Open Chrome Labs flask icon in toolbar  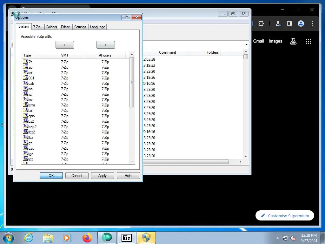[278, 24]
